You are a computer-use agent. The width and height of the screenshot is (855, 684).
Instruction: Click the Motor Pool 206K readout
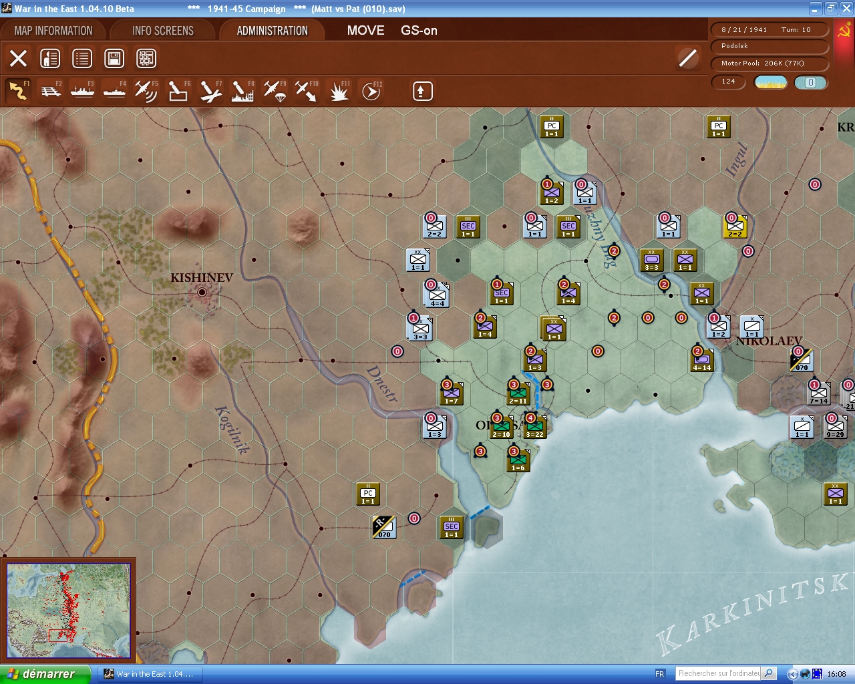(x=768, y=63)
